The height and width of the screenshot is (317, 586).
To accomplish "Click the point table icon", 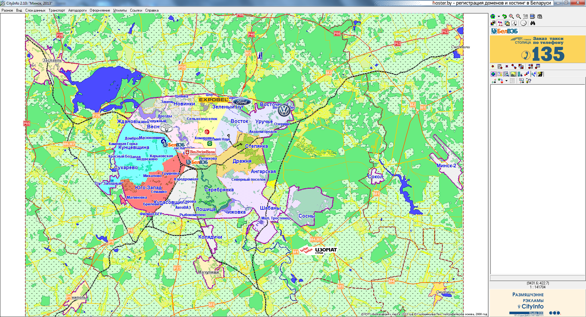I will tap(537, 66).
